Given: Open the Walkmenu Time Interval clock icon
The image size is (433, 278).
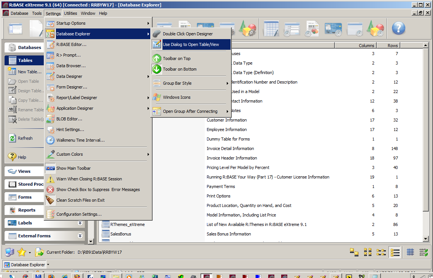Looking at the screenshot, I should [x=50, y=140].
